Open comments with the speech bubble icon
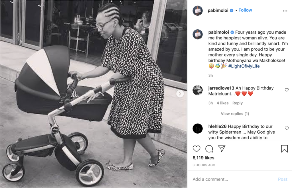Screen dimensions: 292x188 209,149
